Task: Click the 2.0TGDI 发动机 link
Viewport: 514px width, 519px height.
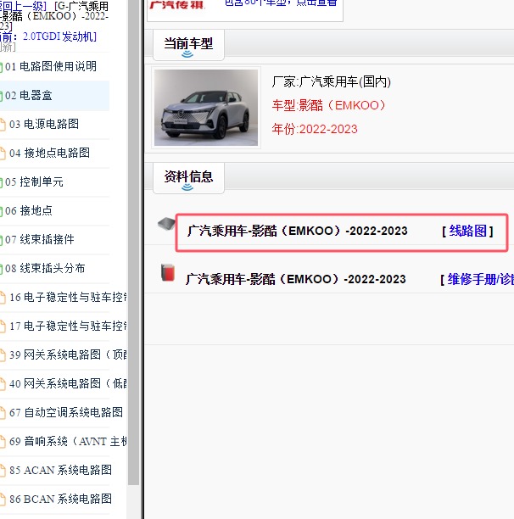Action: (x=59, y=36)
